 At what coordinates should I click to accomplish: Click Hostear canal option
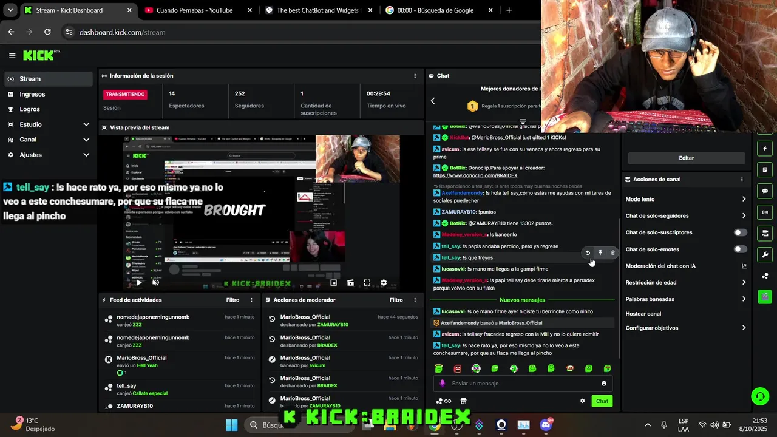click(643, 314)
